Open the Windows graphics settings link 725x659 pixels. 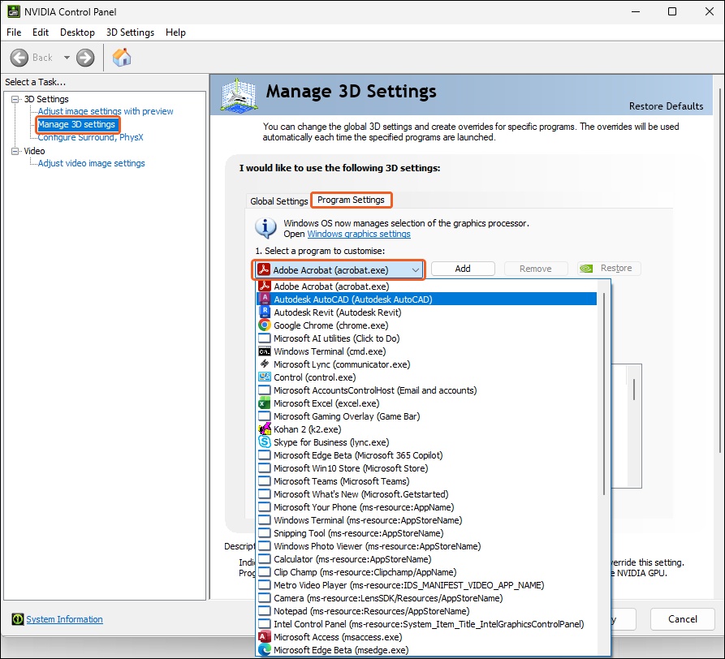pyautogui.click(x=359, y=234)
